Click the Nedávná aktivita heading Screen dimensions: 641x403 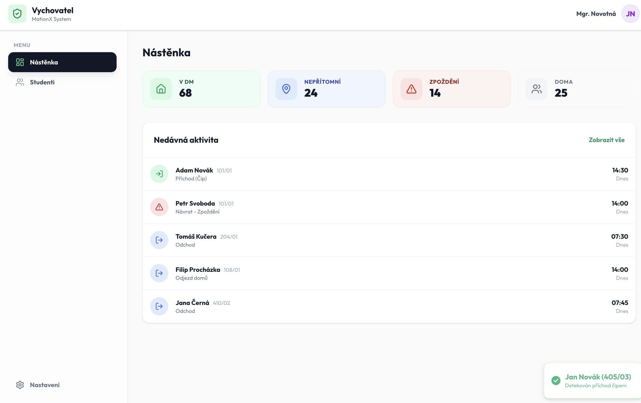[x=186, y=140]
